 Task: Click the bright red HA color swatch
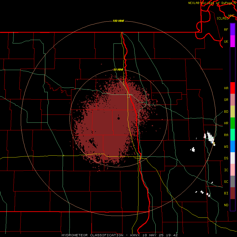[233, 88]
